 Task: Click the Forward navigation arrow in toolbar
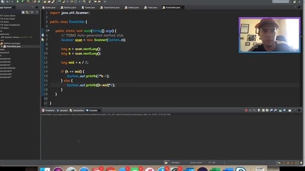pos(105,1)
